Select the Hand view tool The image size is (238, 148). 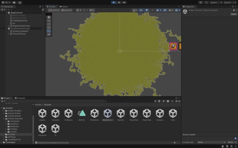(x=49, y=17)
